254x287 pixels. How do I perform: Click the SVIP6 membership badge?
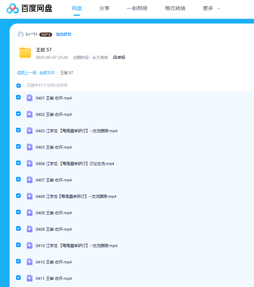pyautogui.click(x=46, y=35)
